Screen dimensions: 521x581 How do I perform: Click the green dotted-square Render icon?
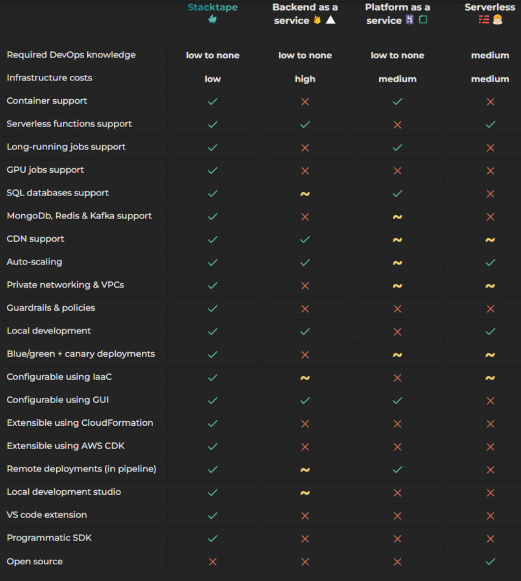[423, 19]
